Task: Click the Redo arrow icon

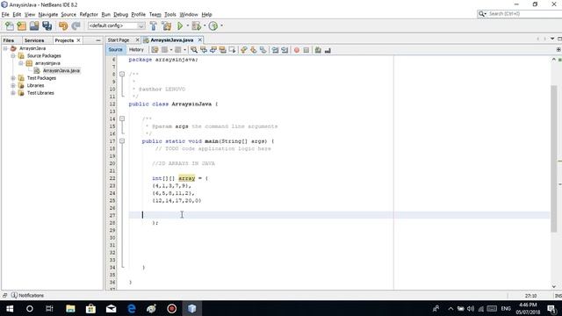Action: click(76, 25)
